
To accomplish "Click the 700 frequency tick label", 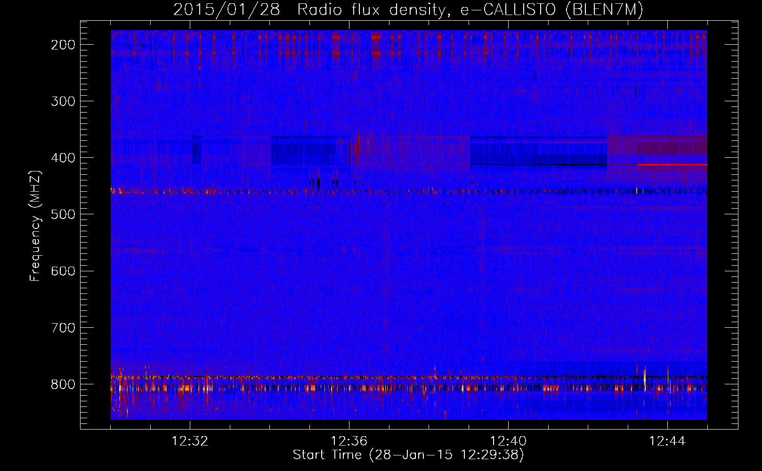I will point(63,327).
